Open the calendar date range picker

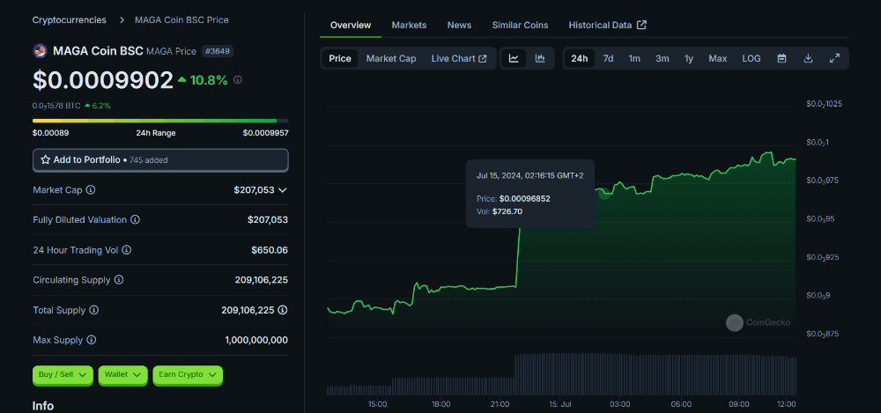click(x=781, y=58)
